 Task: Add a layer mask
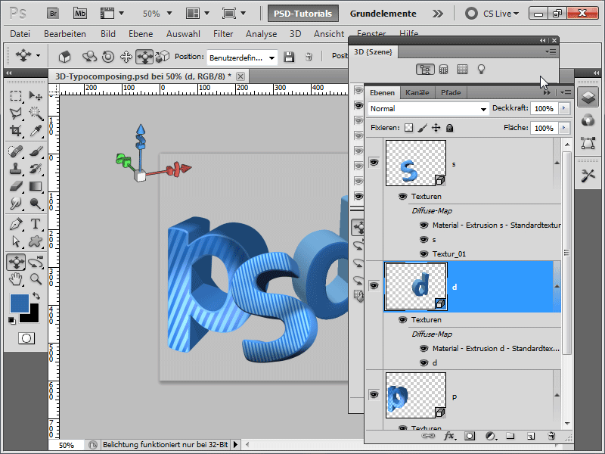coord(470,437)
